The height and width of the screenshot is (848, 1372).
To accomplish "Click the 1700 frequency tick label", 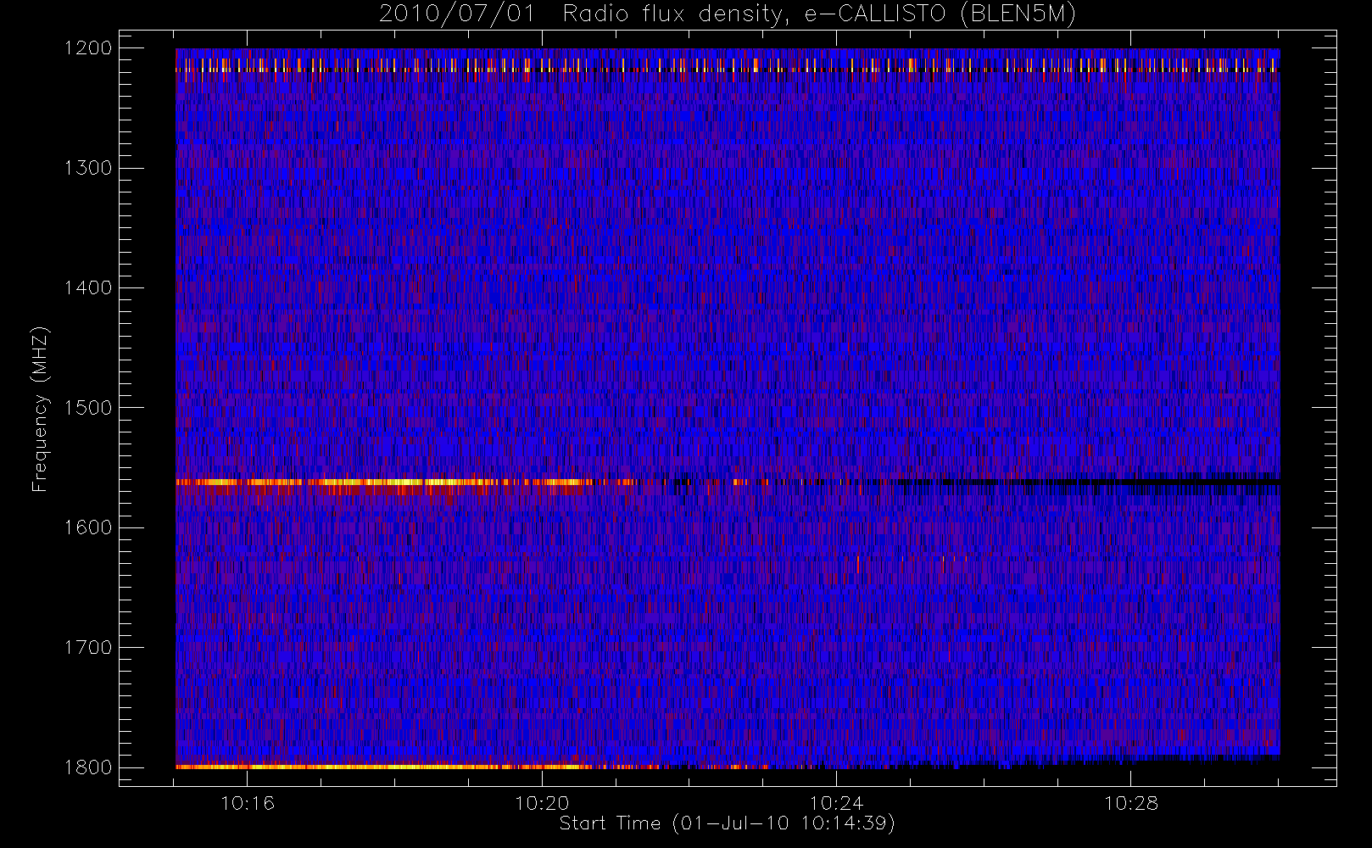I will pos(89,647).
